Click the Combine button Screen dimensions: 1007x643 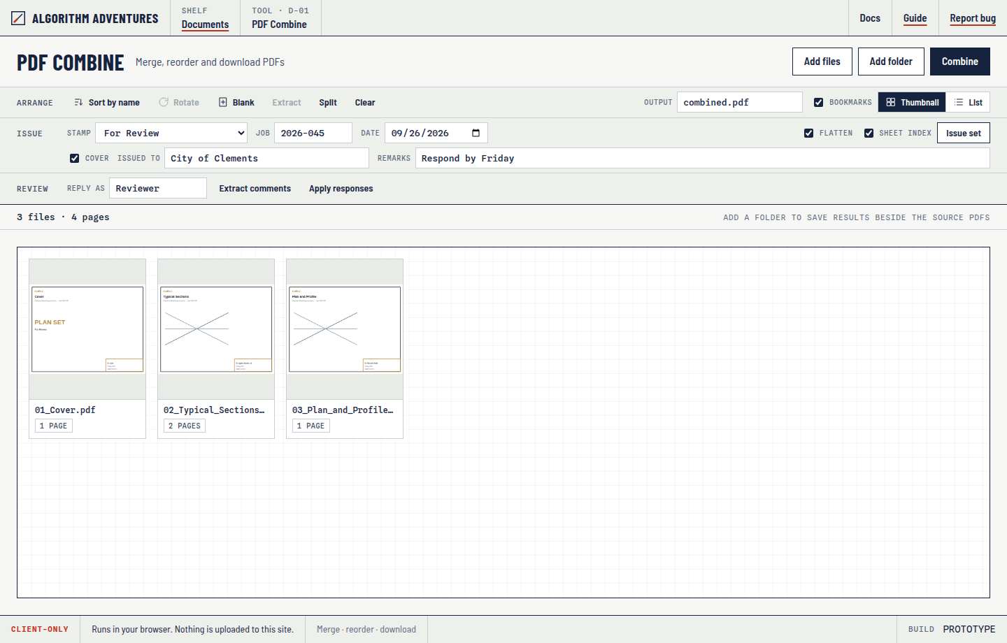pos(960,62)
